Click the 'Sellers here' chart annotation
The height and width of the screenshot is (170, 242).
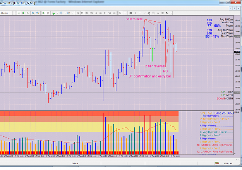coord(134,19)
